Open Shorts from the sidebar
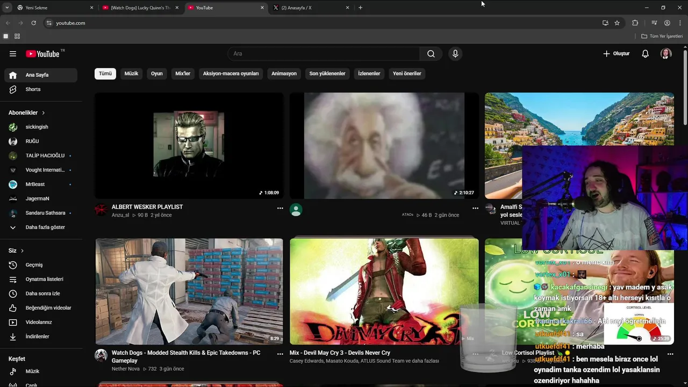 pyautogui.click(x=41, y=89)
